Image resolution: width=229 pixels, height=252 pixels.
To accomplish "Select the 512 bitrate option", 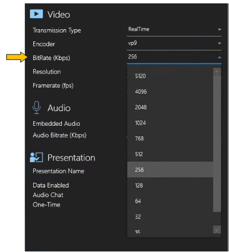I will (170, 154).
